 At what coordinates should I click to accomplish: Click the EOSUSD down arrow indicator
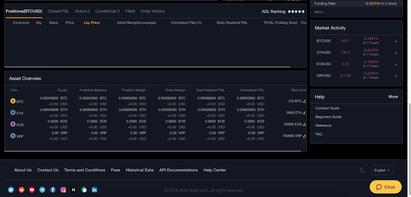pyautogui.click(x=396, y=64)
